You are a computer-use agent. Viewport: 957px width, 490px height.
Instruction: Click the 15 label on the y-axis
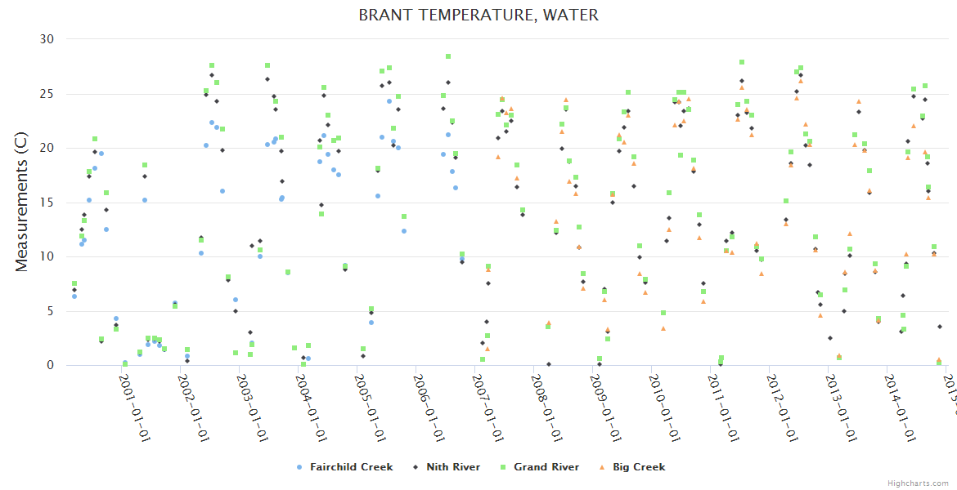[x=47, y=203]
